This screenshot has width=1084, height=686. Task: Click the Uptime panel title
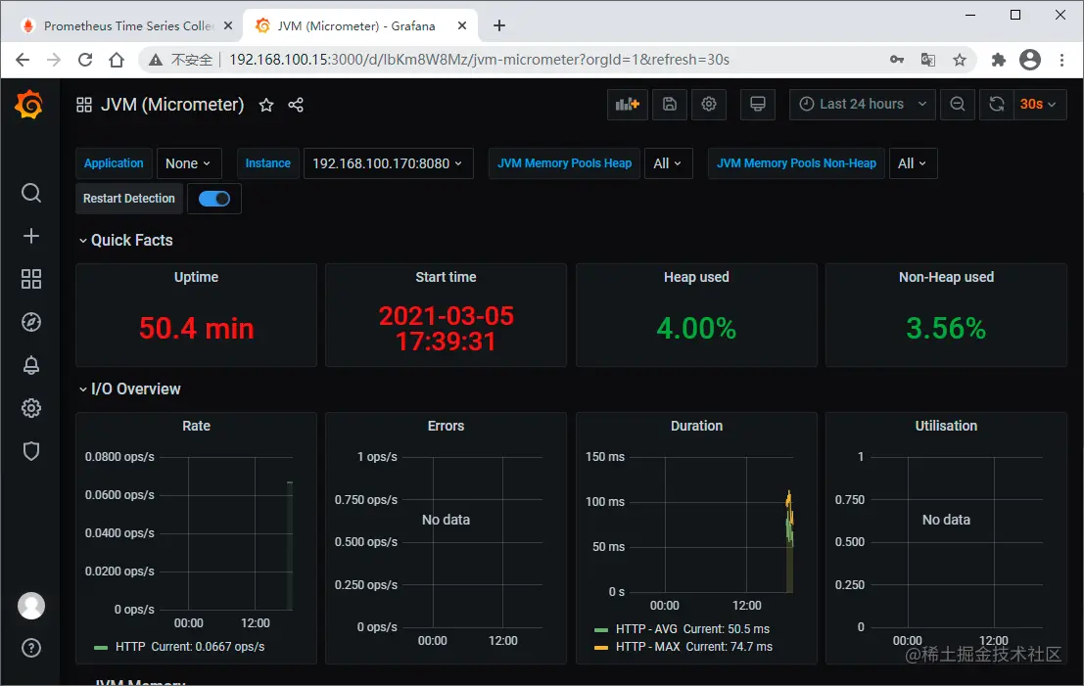coord(197,277)
